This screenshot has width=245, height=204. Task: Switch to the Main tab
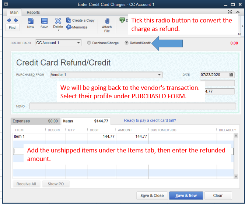pos(14,13)
